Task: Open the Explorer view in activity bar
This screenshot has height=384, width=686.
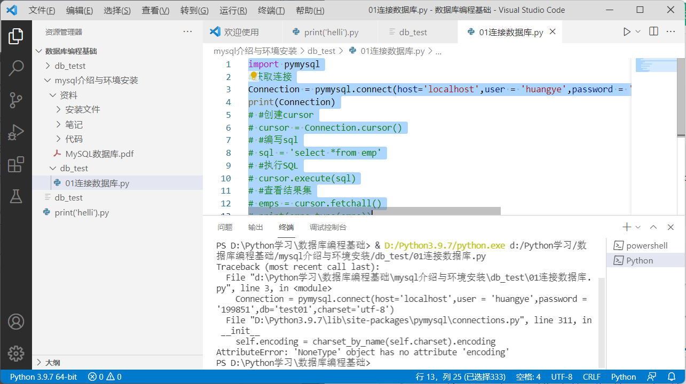Action: pos(15,36)
